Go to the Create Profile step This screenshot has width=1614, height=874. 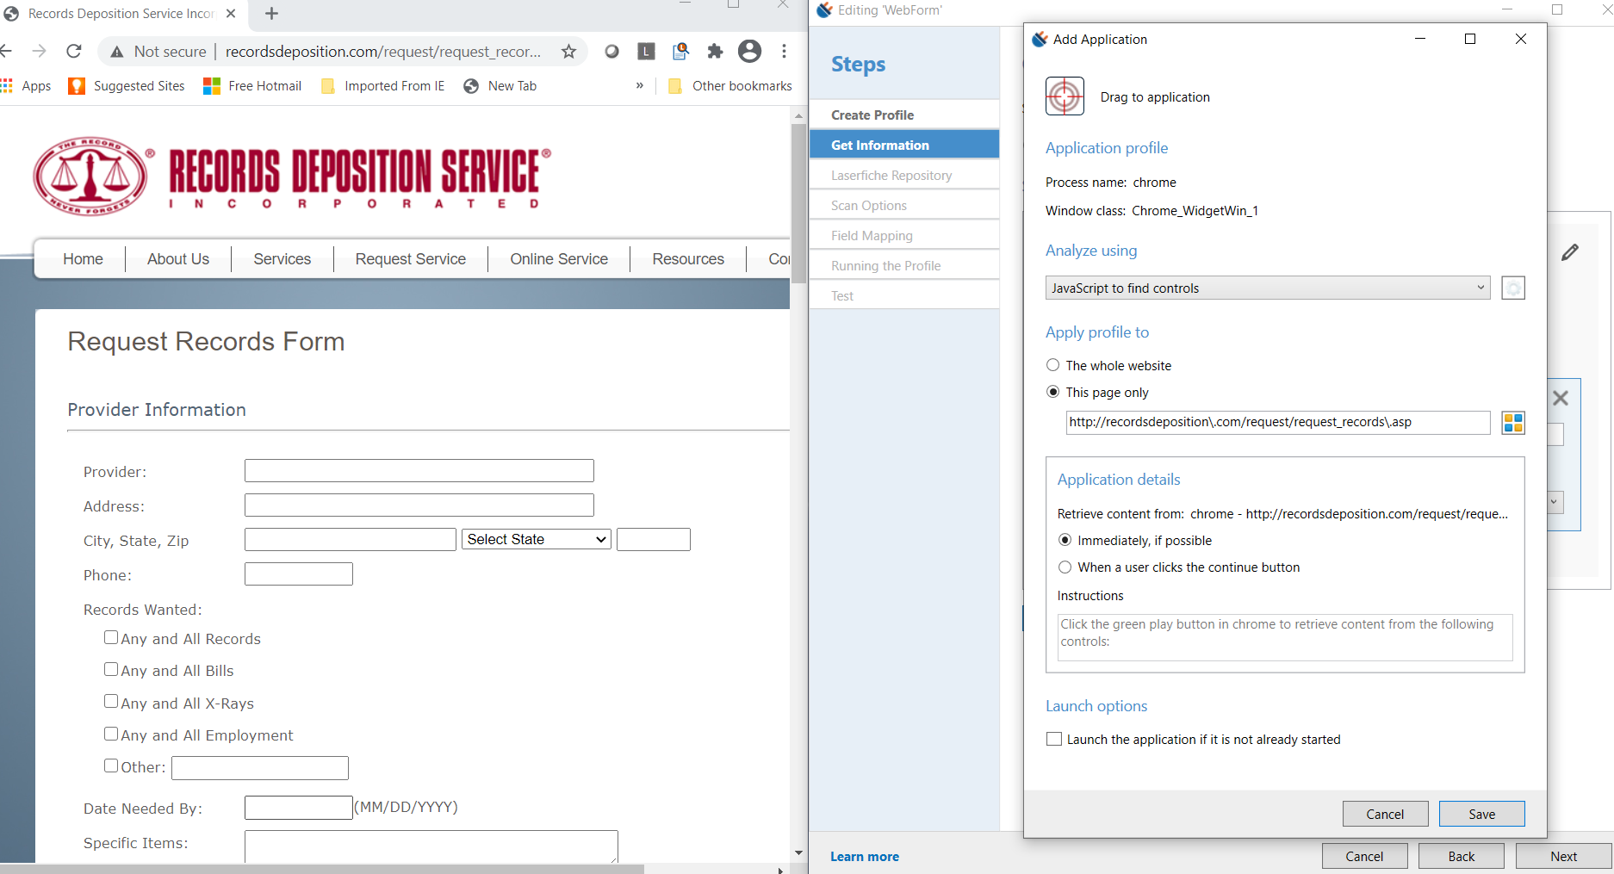pos(872,115)
